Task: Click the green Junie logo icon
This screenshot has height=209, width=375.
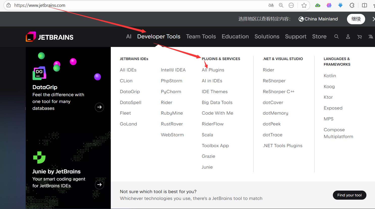Action: tap(39, 158)
